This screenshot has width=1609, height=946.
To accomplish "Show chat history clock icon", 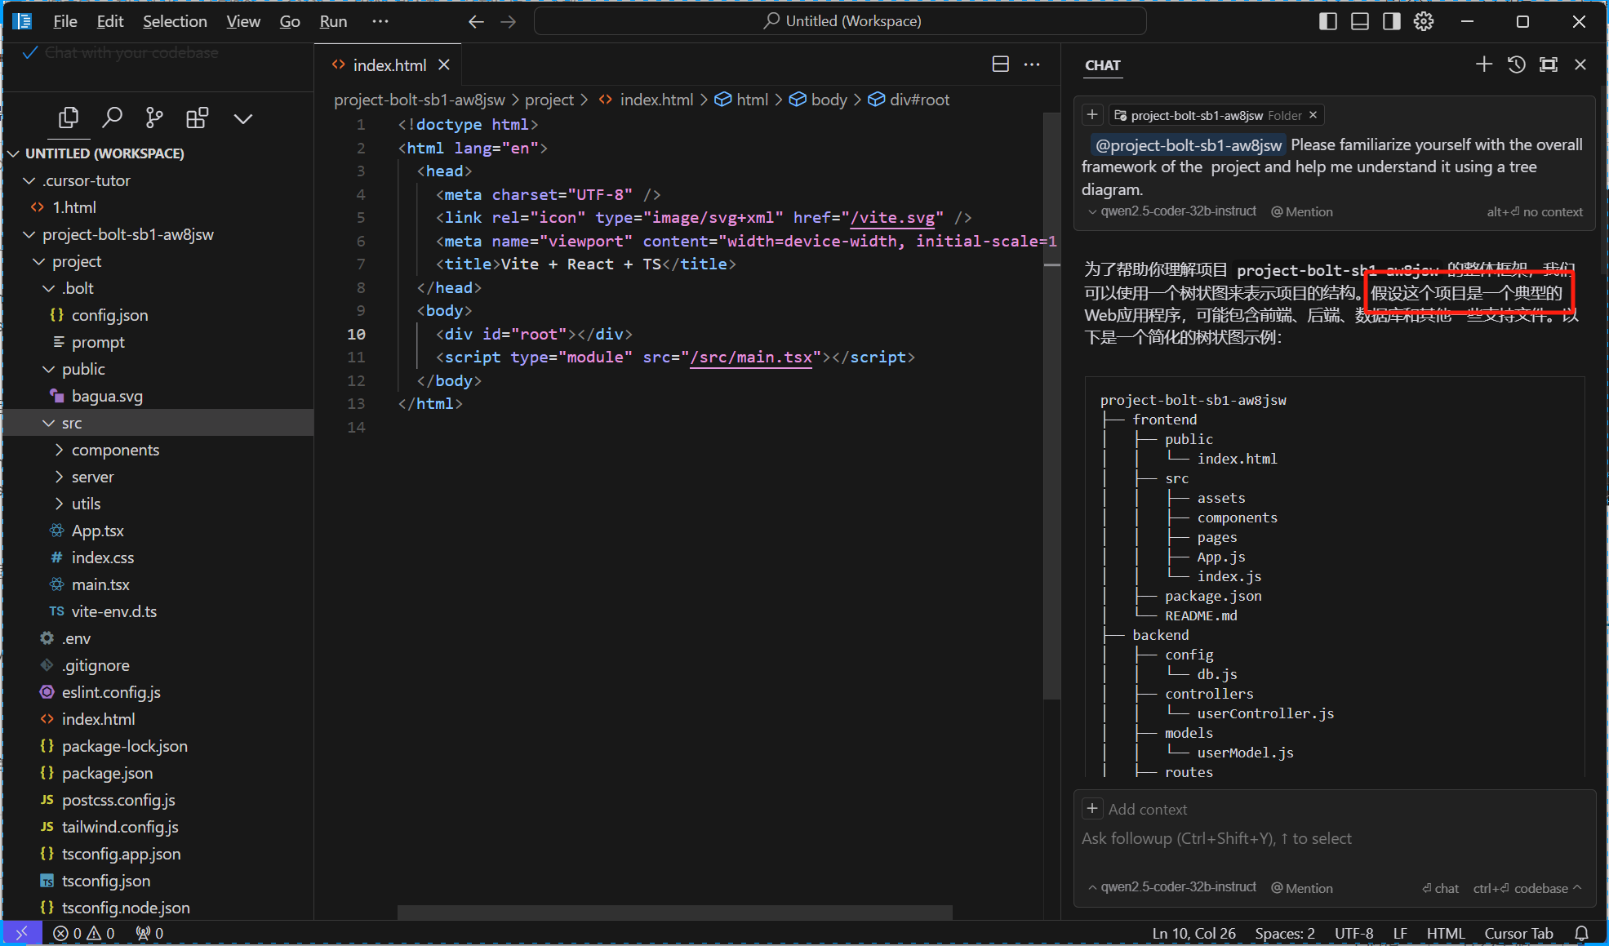I will point(1516,64).
